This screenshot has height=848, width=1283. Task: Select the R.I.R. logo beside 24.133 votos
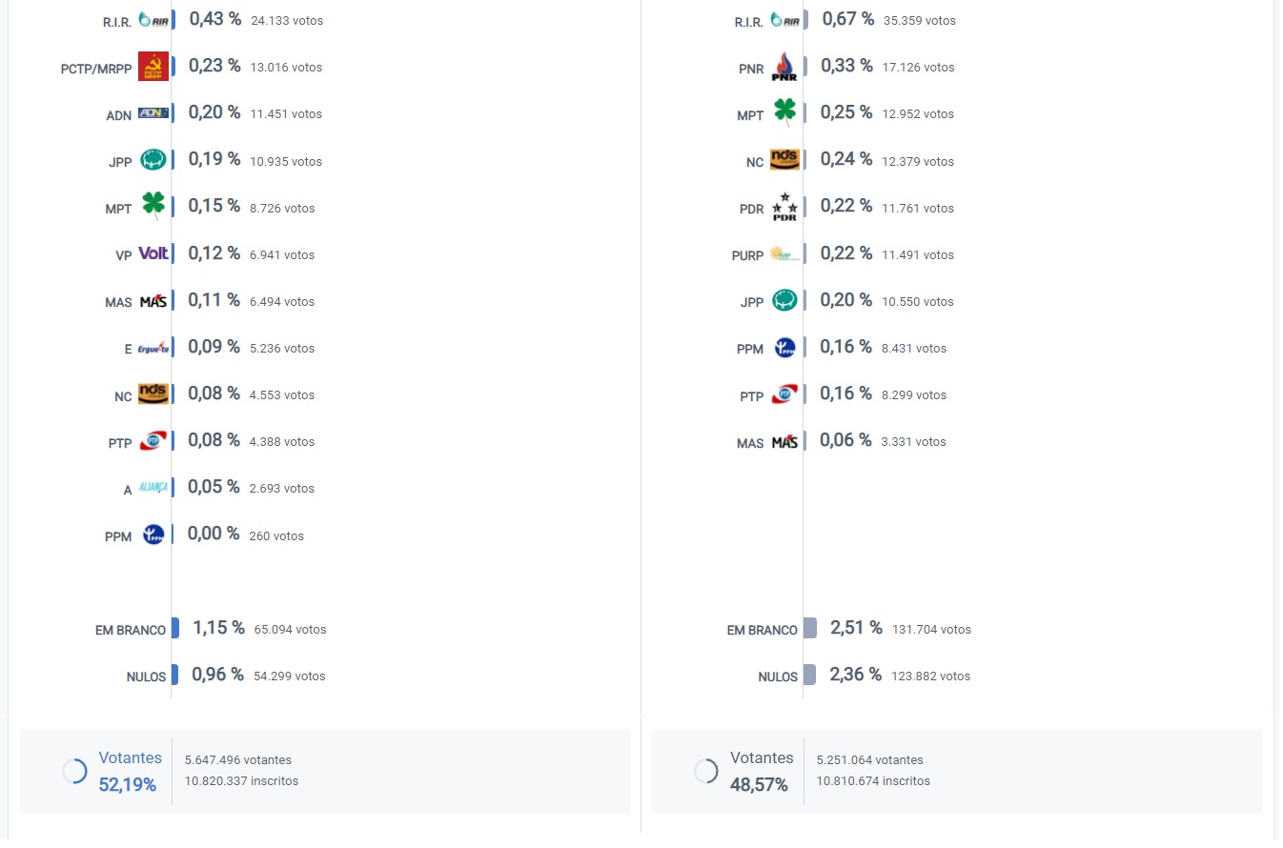click(x=153, y=20)
